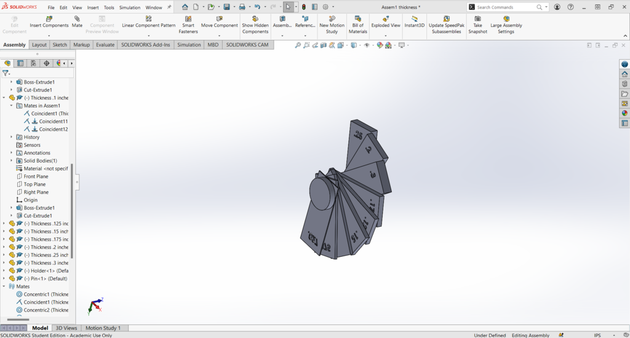Viewport: 630px width, 338px height.
Task: Open the Smart Fasteners tool
Action: pos(188,18)
